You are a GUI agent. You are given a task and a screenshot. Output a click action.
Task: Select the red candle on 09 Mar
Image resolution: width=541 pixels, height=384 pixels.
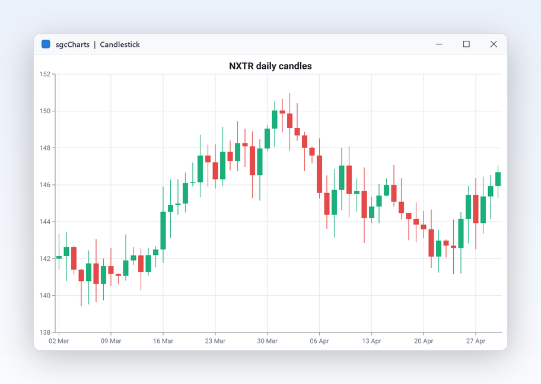[111, 270]
